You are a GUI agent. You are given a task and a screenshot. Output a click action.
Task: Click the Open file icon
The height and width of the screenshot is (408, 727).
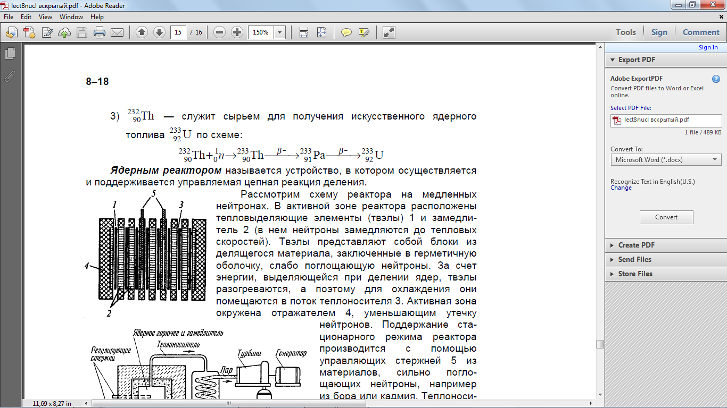coord(11,32)
